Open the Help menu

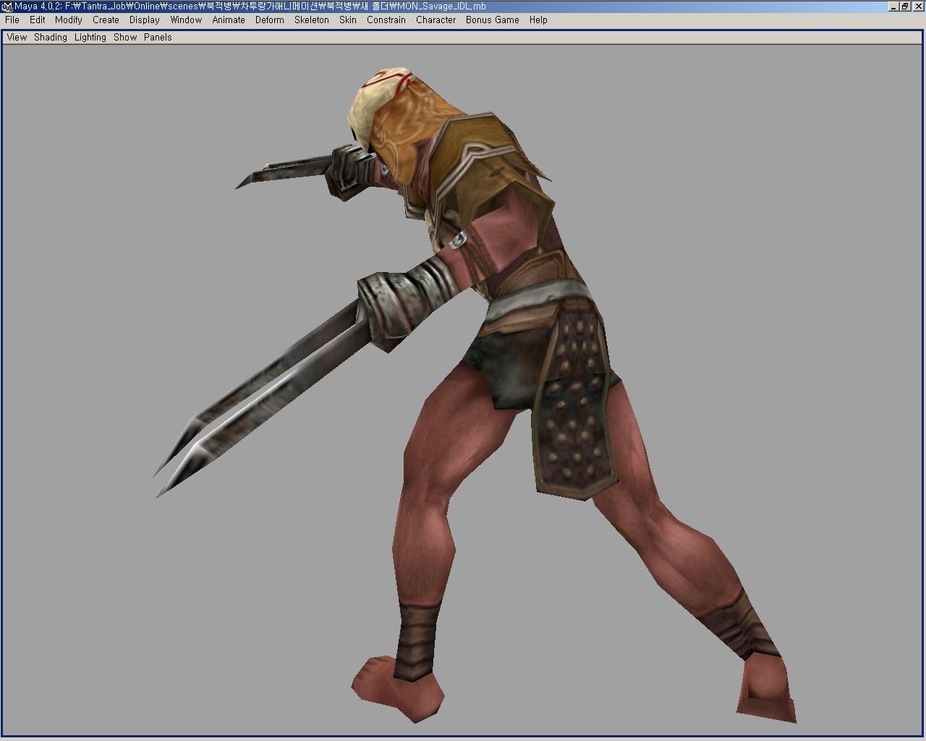[538, 20]
